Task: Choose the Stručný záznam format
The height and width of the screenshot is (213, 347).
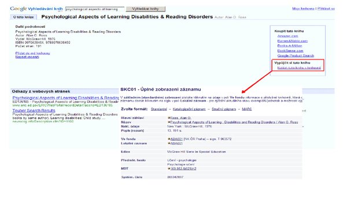Action: coord(224,109)
